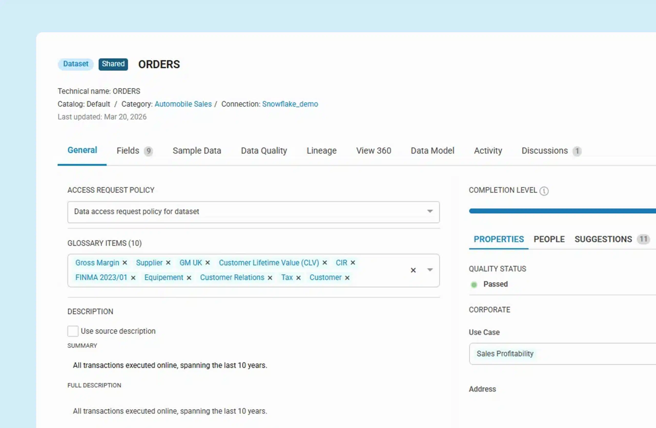This screenshot has width=656, height=428.
Task: Click the Shared status badge
Action: 113,64
